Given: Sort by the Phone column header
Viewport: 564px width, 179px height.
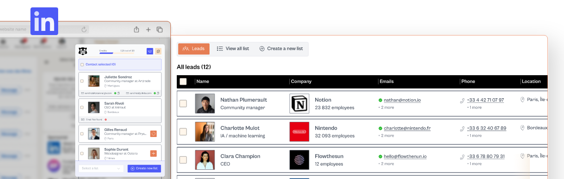Looking at the screenshot, I should tap(468, 82).
